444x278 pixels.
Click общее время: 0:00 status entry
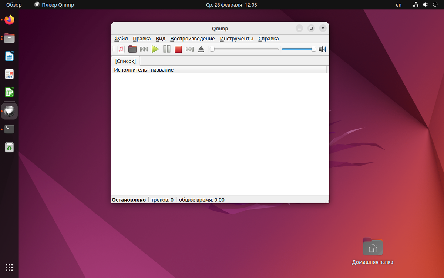click(x=202, y=200)
